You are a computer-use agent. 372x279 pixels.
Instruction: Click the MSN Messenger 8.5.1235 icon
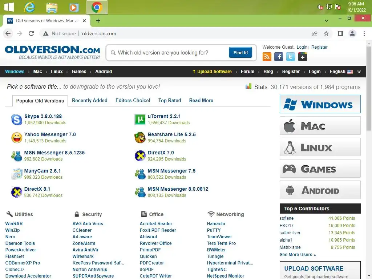point(17,156)
